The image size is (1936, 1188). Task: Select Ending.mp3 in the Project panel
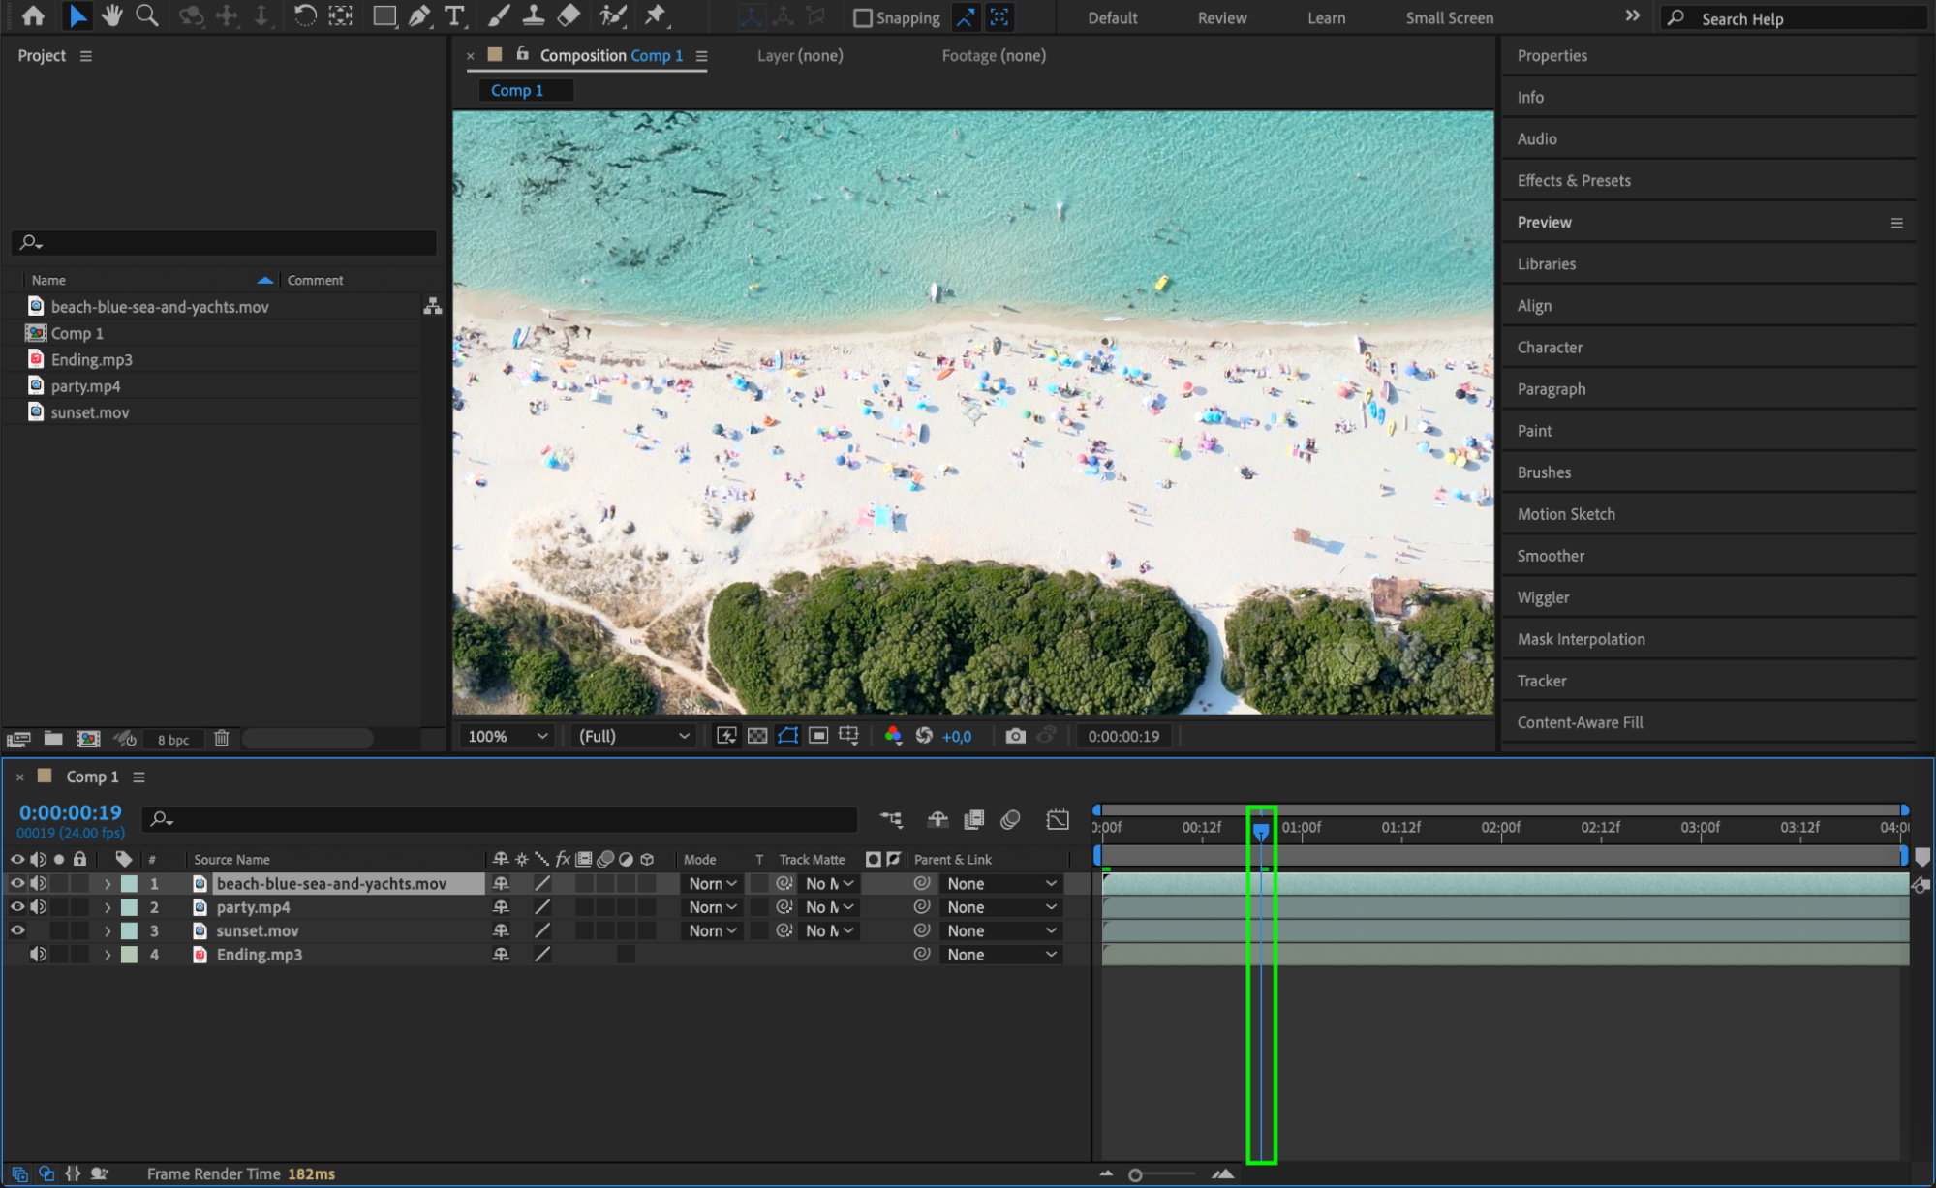92,359
